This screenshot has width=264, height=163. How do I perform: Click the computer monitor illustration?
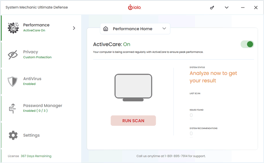click(133, 88)
